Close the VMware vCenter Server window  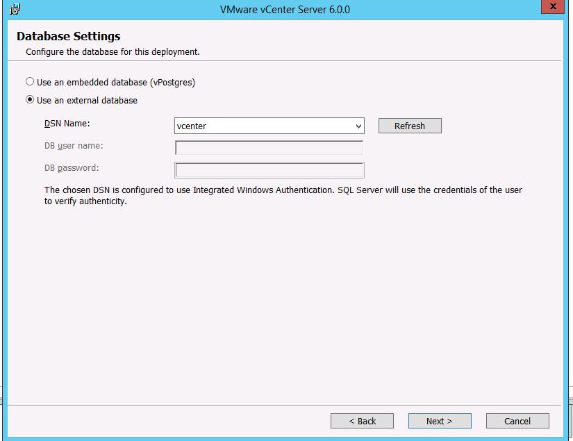(553, 6)
